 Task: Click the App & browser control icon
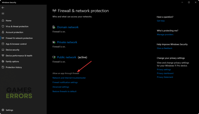pyautogui.click(x=3, y=44)
